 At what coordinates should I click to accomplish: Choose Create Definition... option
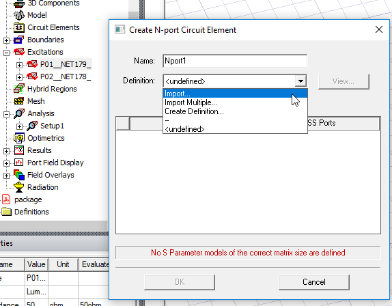tap(235, 111)
